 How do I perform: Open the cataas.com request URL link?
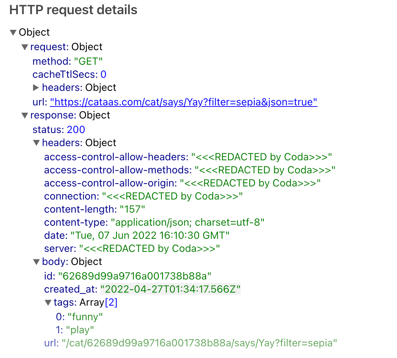tap(184, 102)
